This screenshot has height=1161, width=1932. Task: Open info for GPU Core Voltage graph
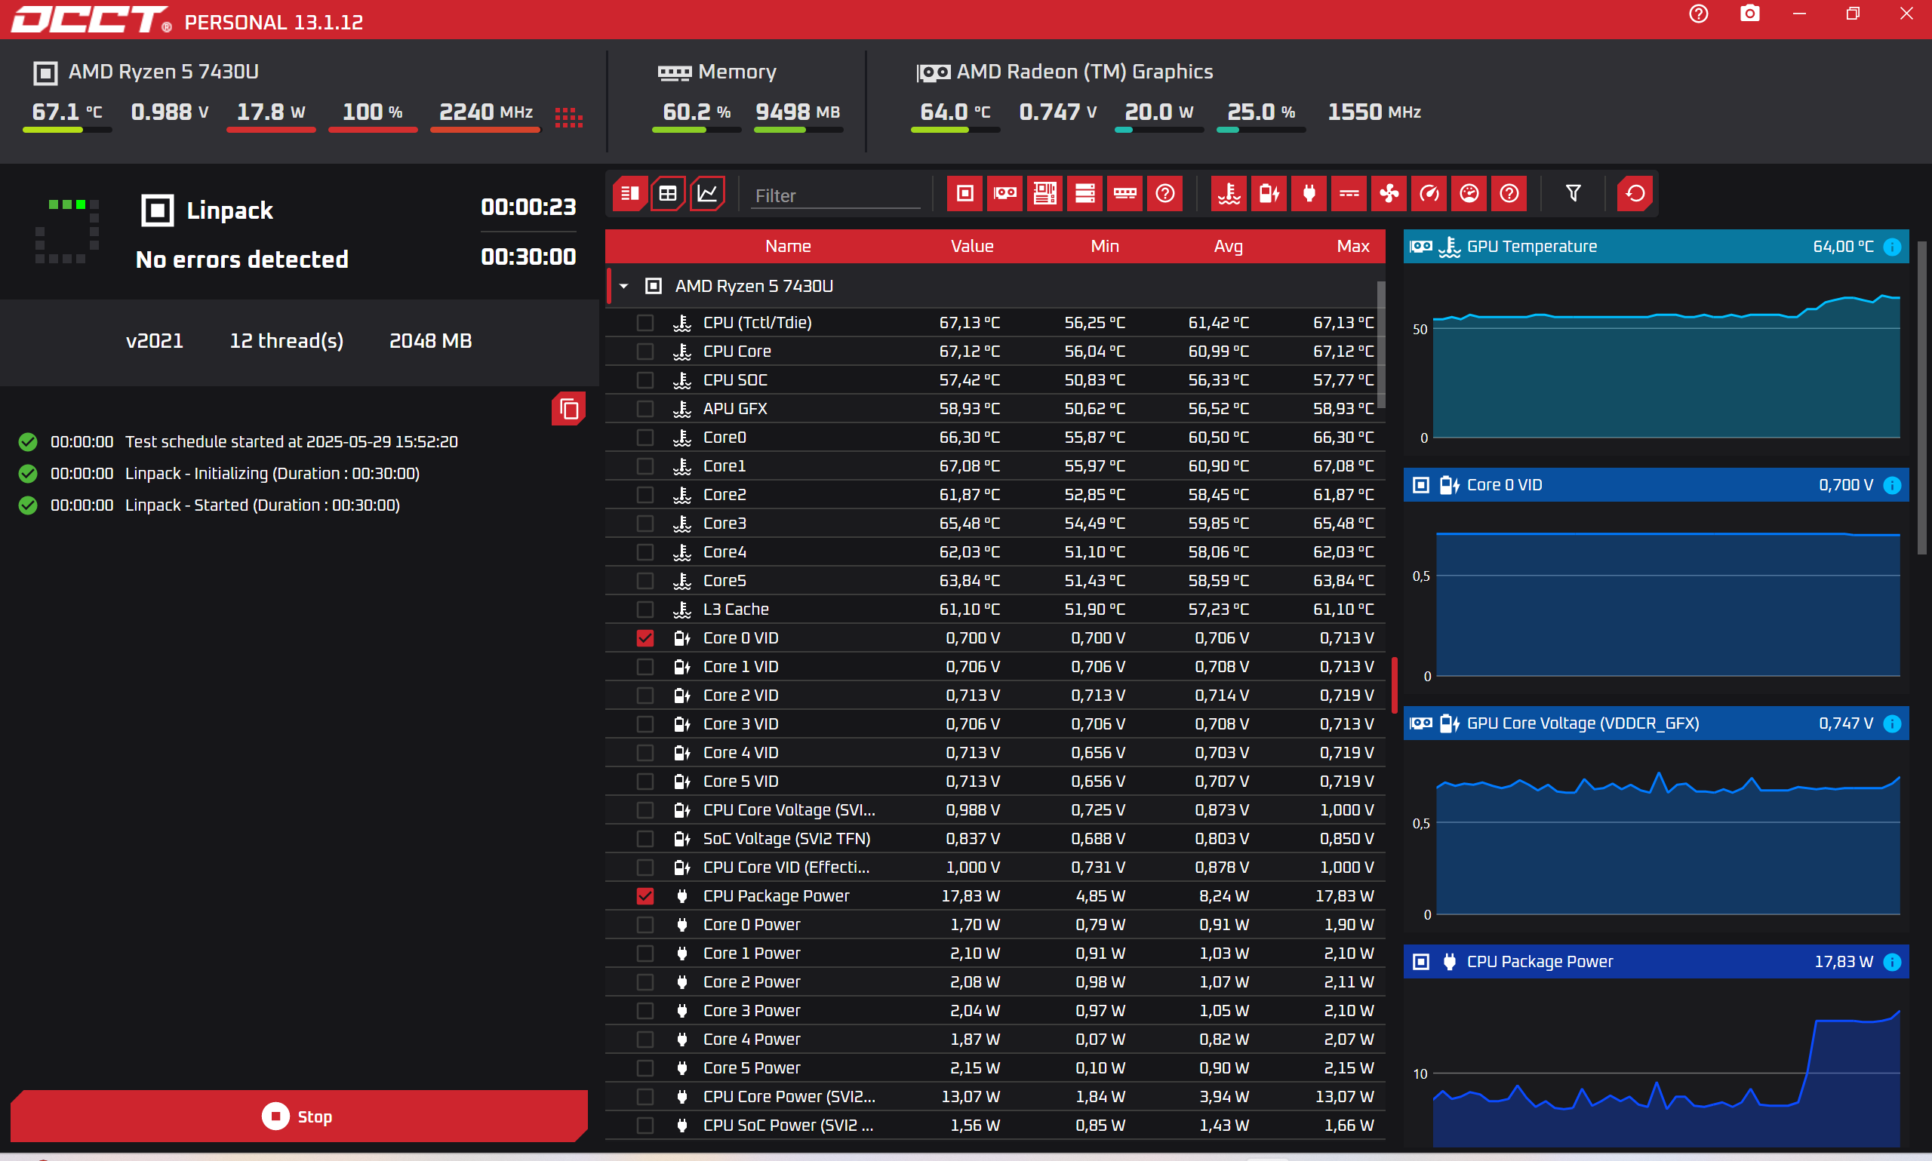(1891, 723)
